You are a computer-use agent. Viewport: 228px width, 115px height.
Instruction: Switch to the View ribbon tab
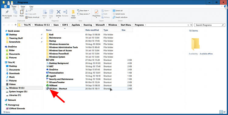[31, 7]
